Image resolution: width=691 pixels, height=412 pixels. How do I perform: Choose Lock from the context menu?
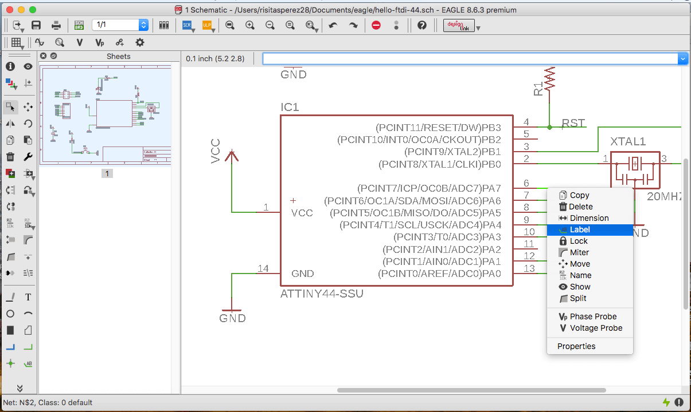pyautogui.click(x=590, y=241)
